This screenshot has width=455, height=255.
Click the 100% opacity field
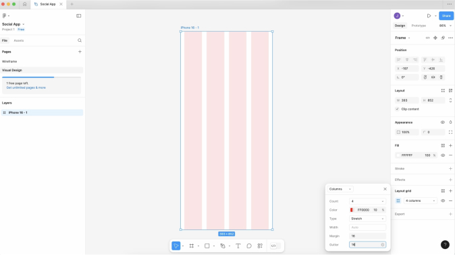pos(407,132)
